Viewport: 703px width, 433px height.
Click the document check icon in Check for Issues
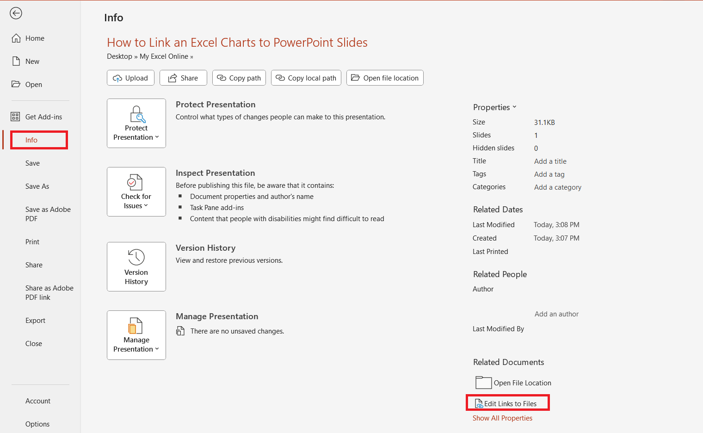135,182
